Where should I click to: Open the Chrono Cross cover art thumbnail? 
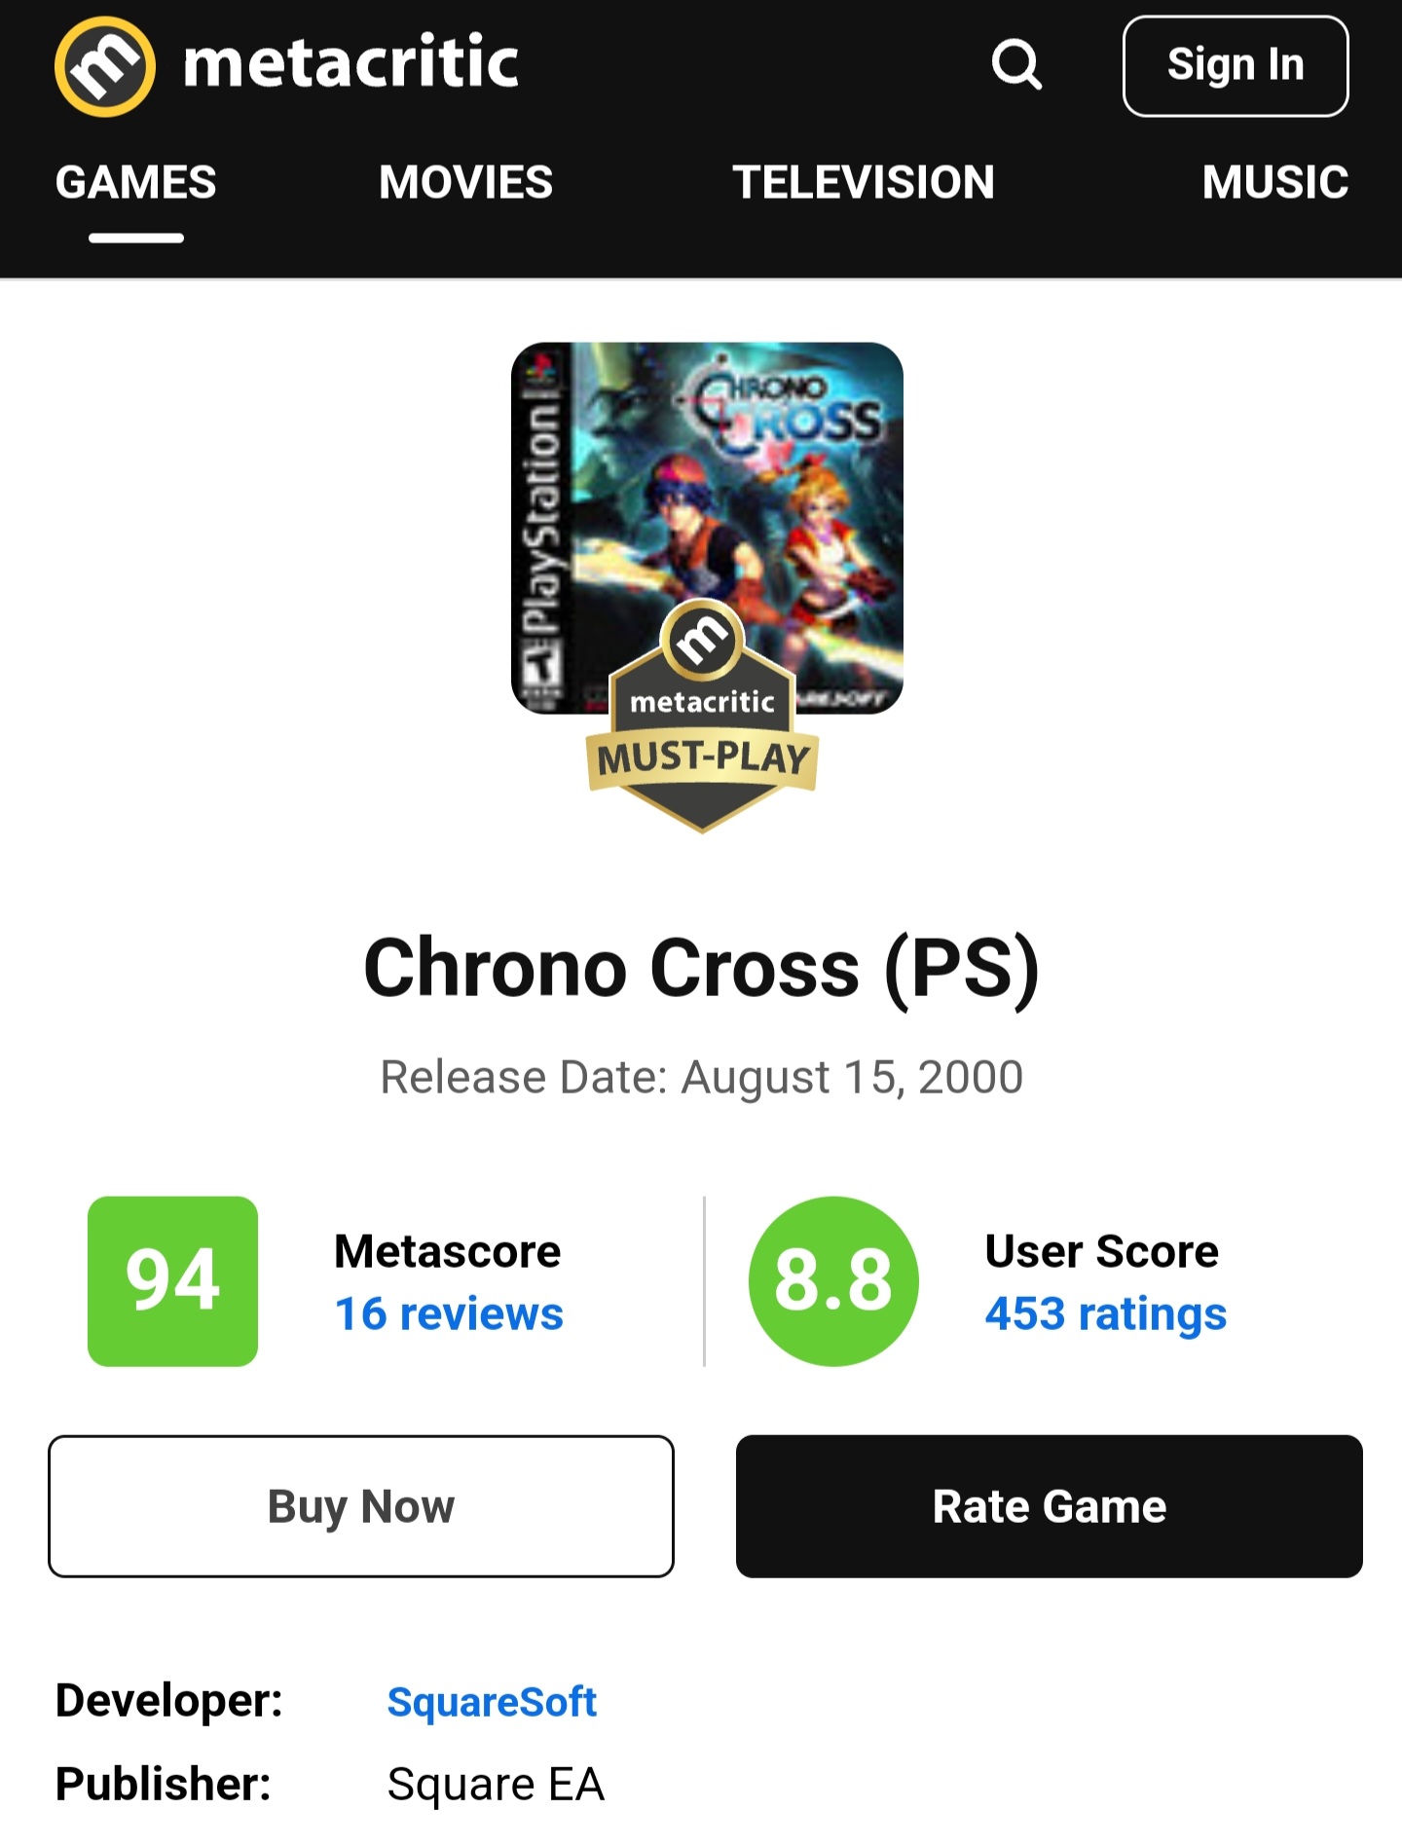pyautogui.click(x=707, y=487)
